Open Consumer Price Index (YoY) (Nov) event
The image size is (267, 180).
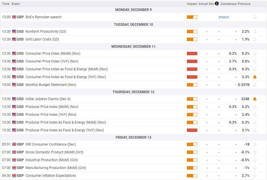[x=52, y=61]
